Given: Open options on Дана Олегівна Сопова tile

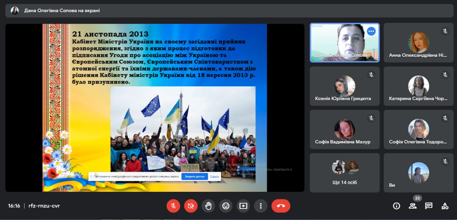Looking at the screenshot, I should 371,31.
